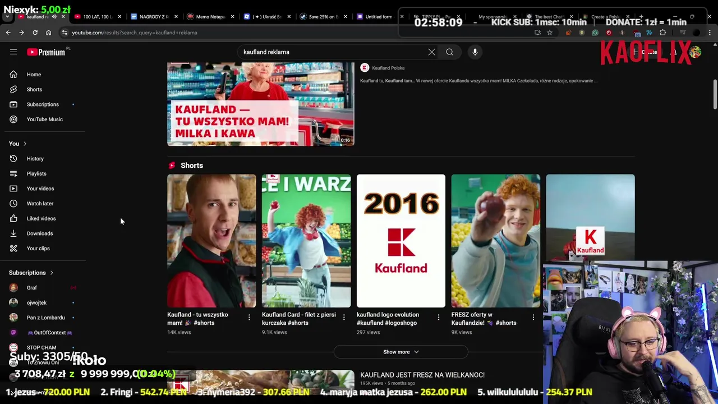The image size is (718, 404).
Task: Reload the page with refresh icon
Action: click(35, 33)
